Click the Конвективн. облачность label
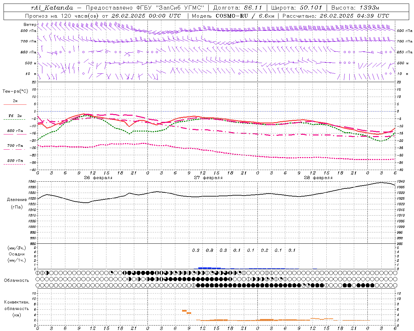Screen dimensions: 414x331 point(16,308)
